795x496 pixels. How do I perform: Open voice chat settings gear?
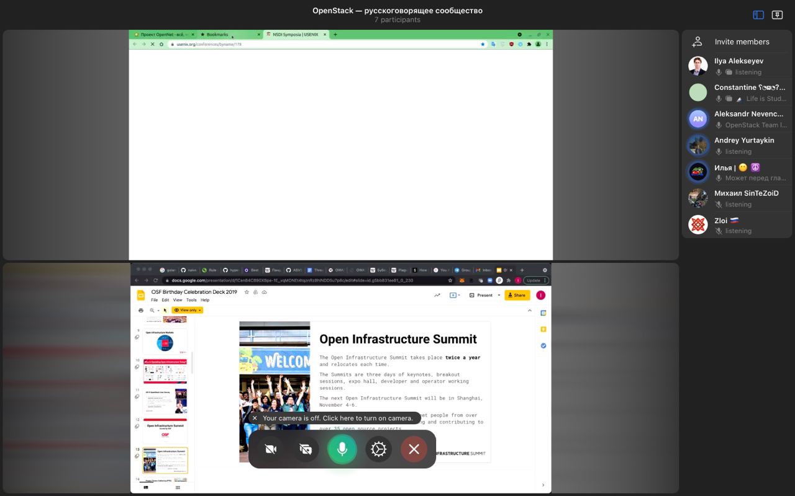(378, 449)
